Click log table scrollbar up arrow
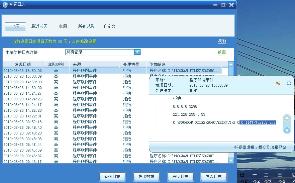Image resolution: width=295 pixels, height=183 pixels. pos(231,64)
